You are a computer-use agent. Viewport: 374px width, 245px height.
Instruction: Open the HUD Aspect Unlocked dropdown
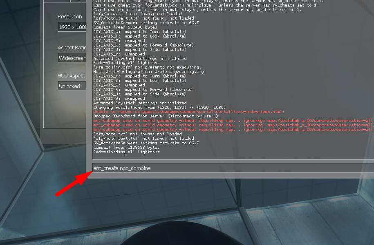(72, 86)
